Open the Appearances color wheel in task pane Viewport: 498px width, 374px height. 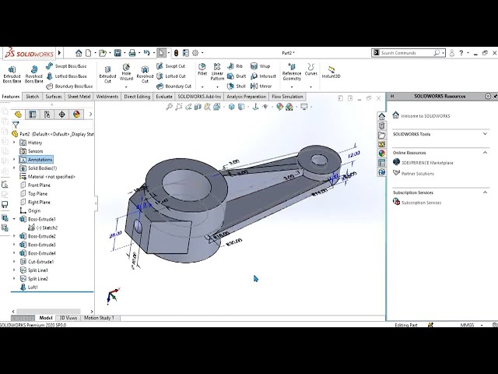point(382,153)
